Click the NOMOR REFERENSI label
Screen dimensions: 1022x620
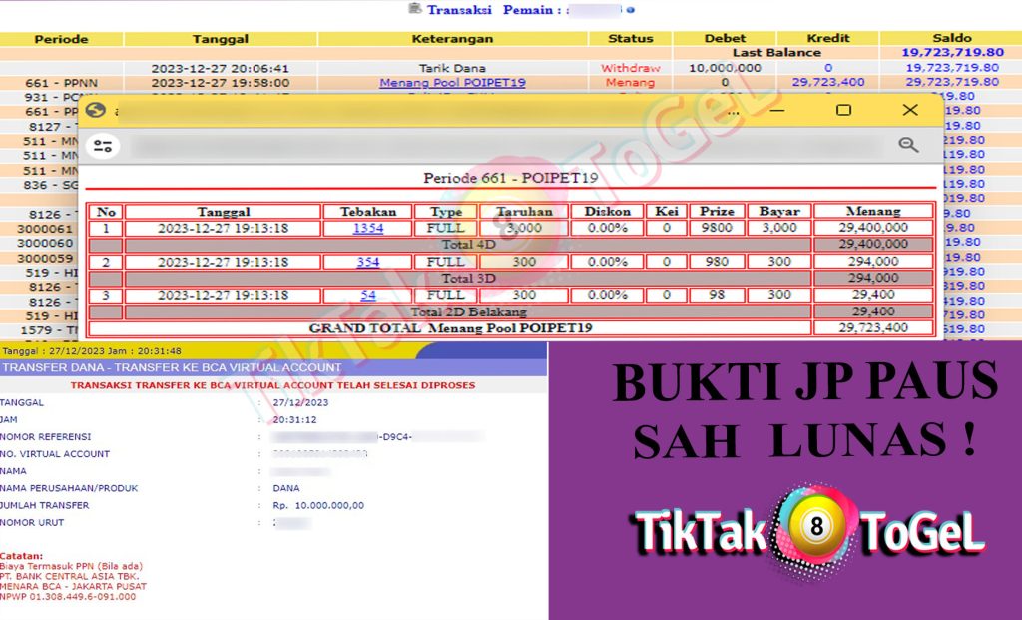point(46,437)
